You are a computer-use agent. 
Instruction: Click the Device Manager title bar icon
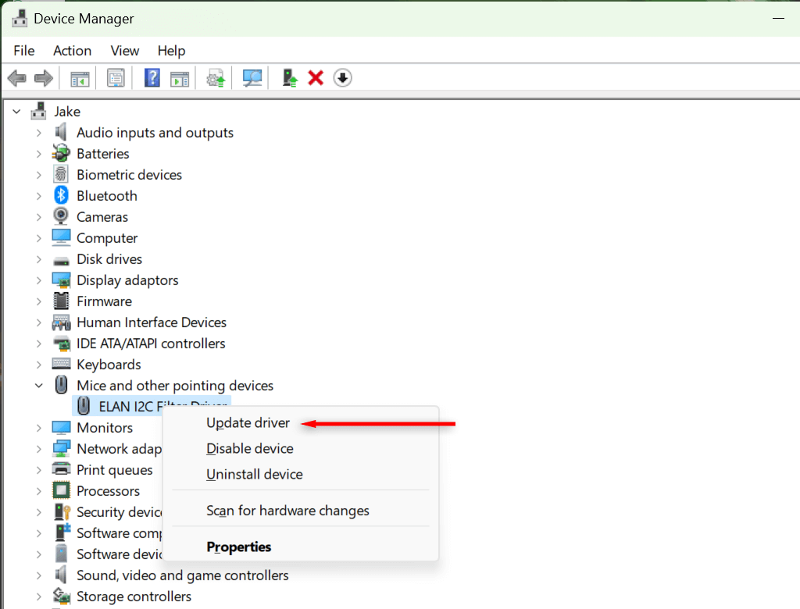click(x=20, y=19)
